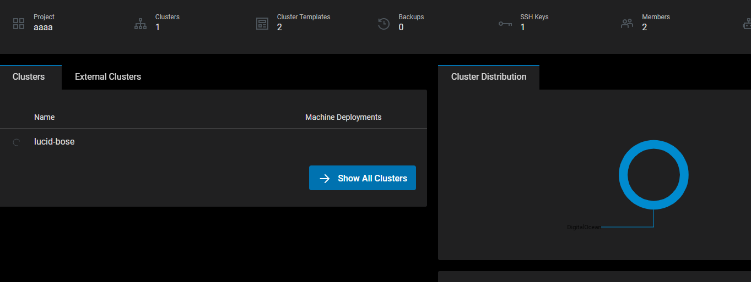Open the lucid-bose cluster row
This screenshot has height=282, width=751.
click(213, 142)
